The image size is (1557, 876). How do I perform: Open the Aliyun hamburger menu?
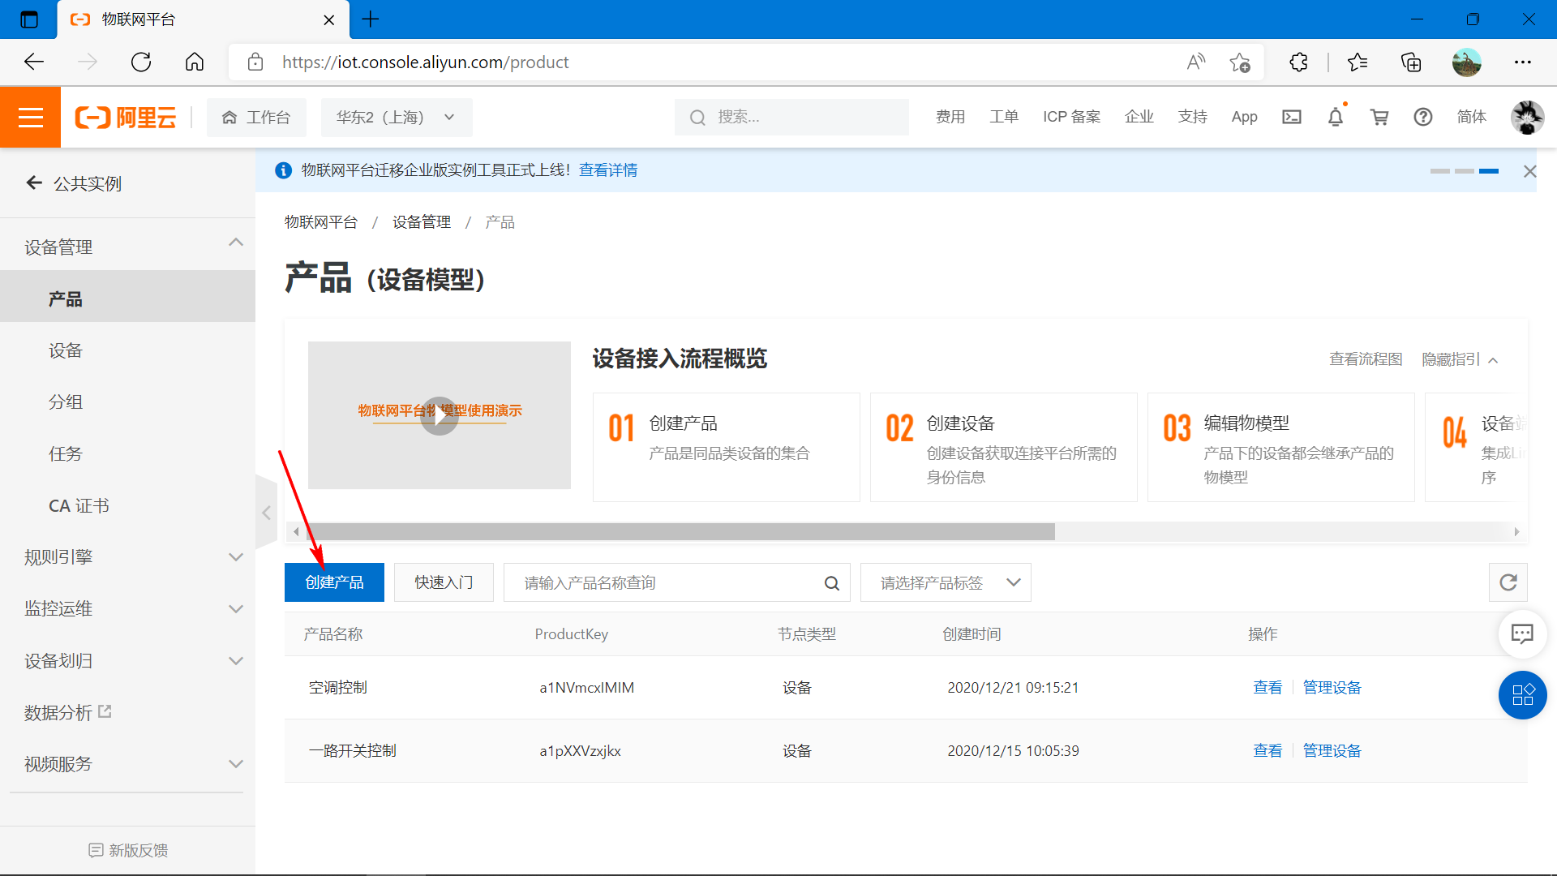pyautogui.click(x=30, y=118)
